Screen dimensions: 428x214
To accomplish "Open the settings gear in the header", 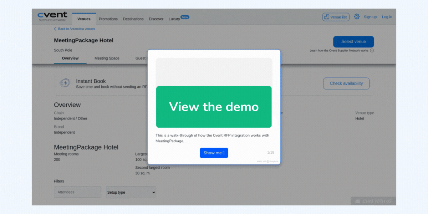I will point(357,16).
